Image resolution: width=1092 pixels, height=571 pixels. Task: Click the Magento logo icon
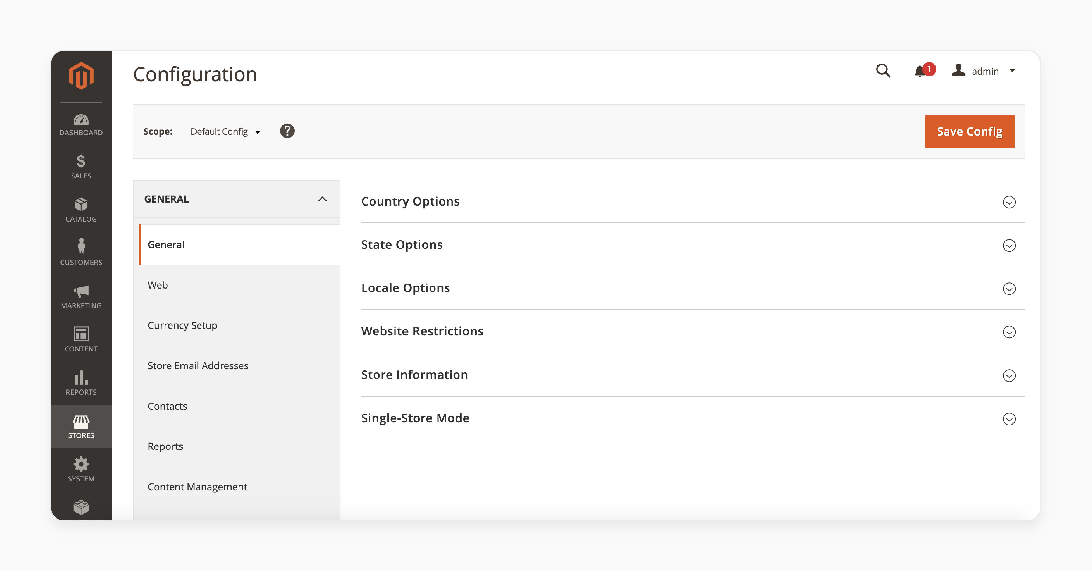81,76
